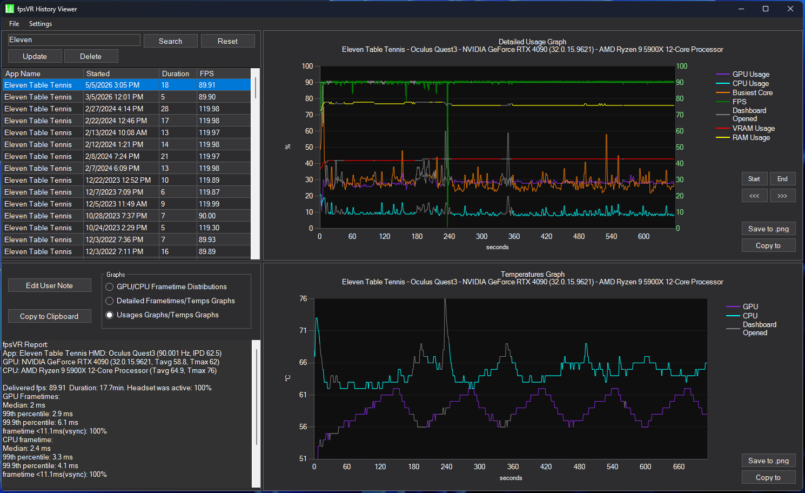
Task: Click the FPS legend entry in usage graph
Action: tap(732, 102)
